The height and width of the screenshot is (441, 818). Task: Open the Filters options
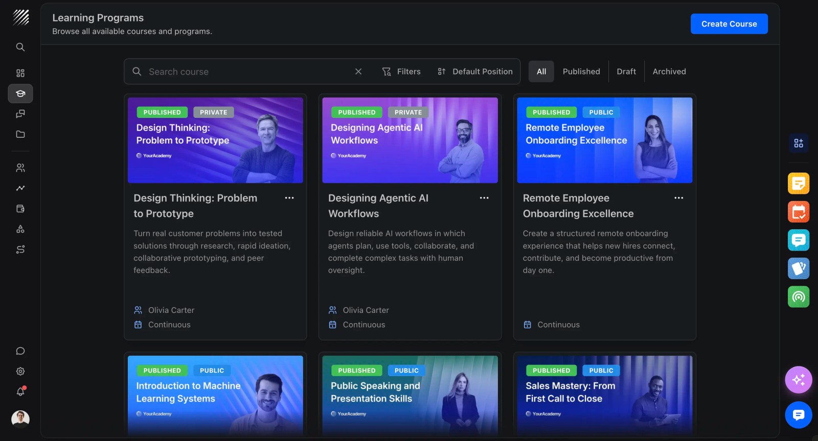click(x=401, y=71)
